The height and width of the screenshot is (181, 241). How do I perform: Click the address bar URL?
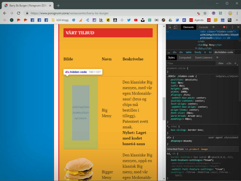click(x=69, y=14)
